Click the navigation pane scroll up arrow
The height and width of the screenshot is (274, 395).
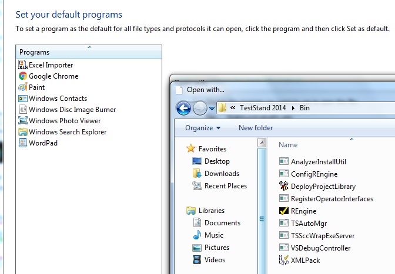click(262, 143)
